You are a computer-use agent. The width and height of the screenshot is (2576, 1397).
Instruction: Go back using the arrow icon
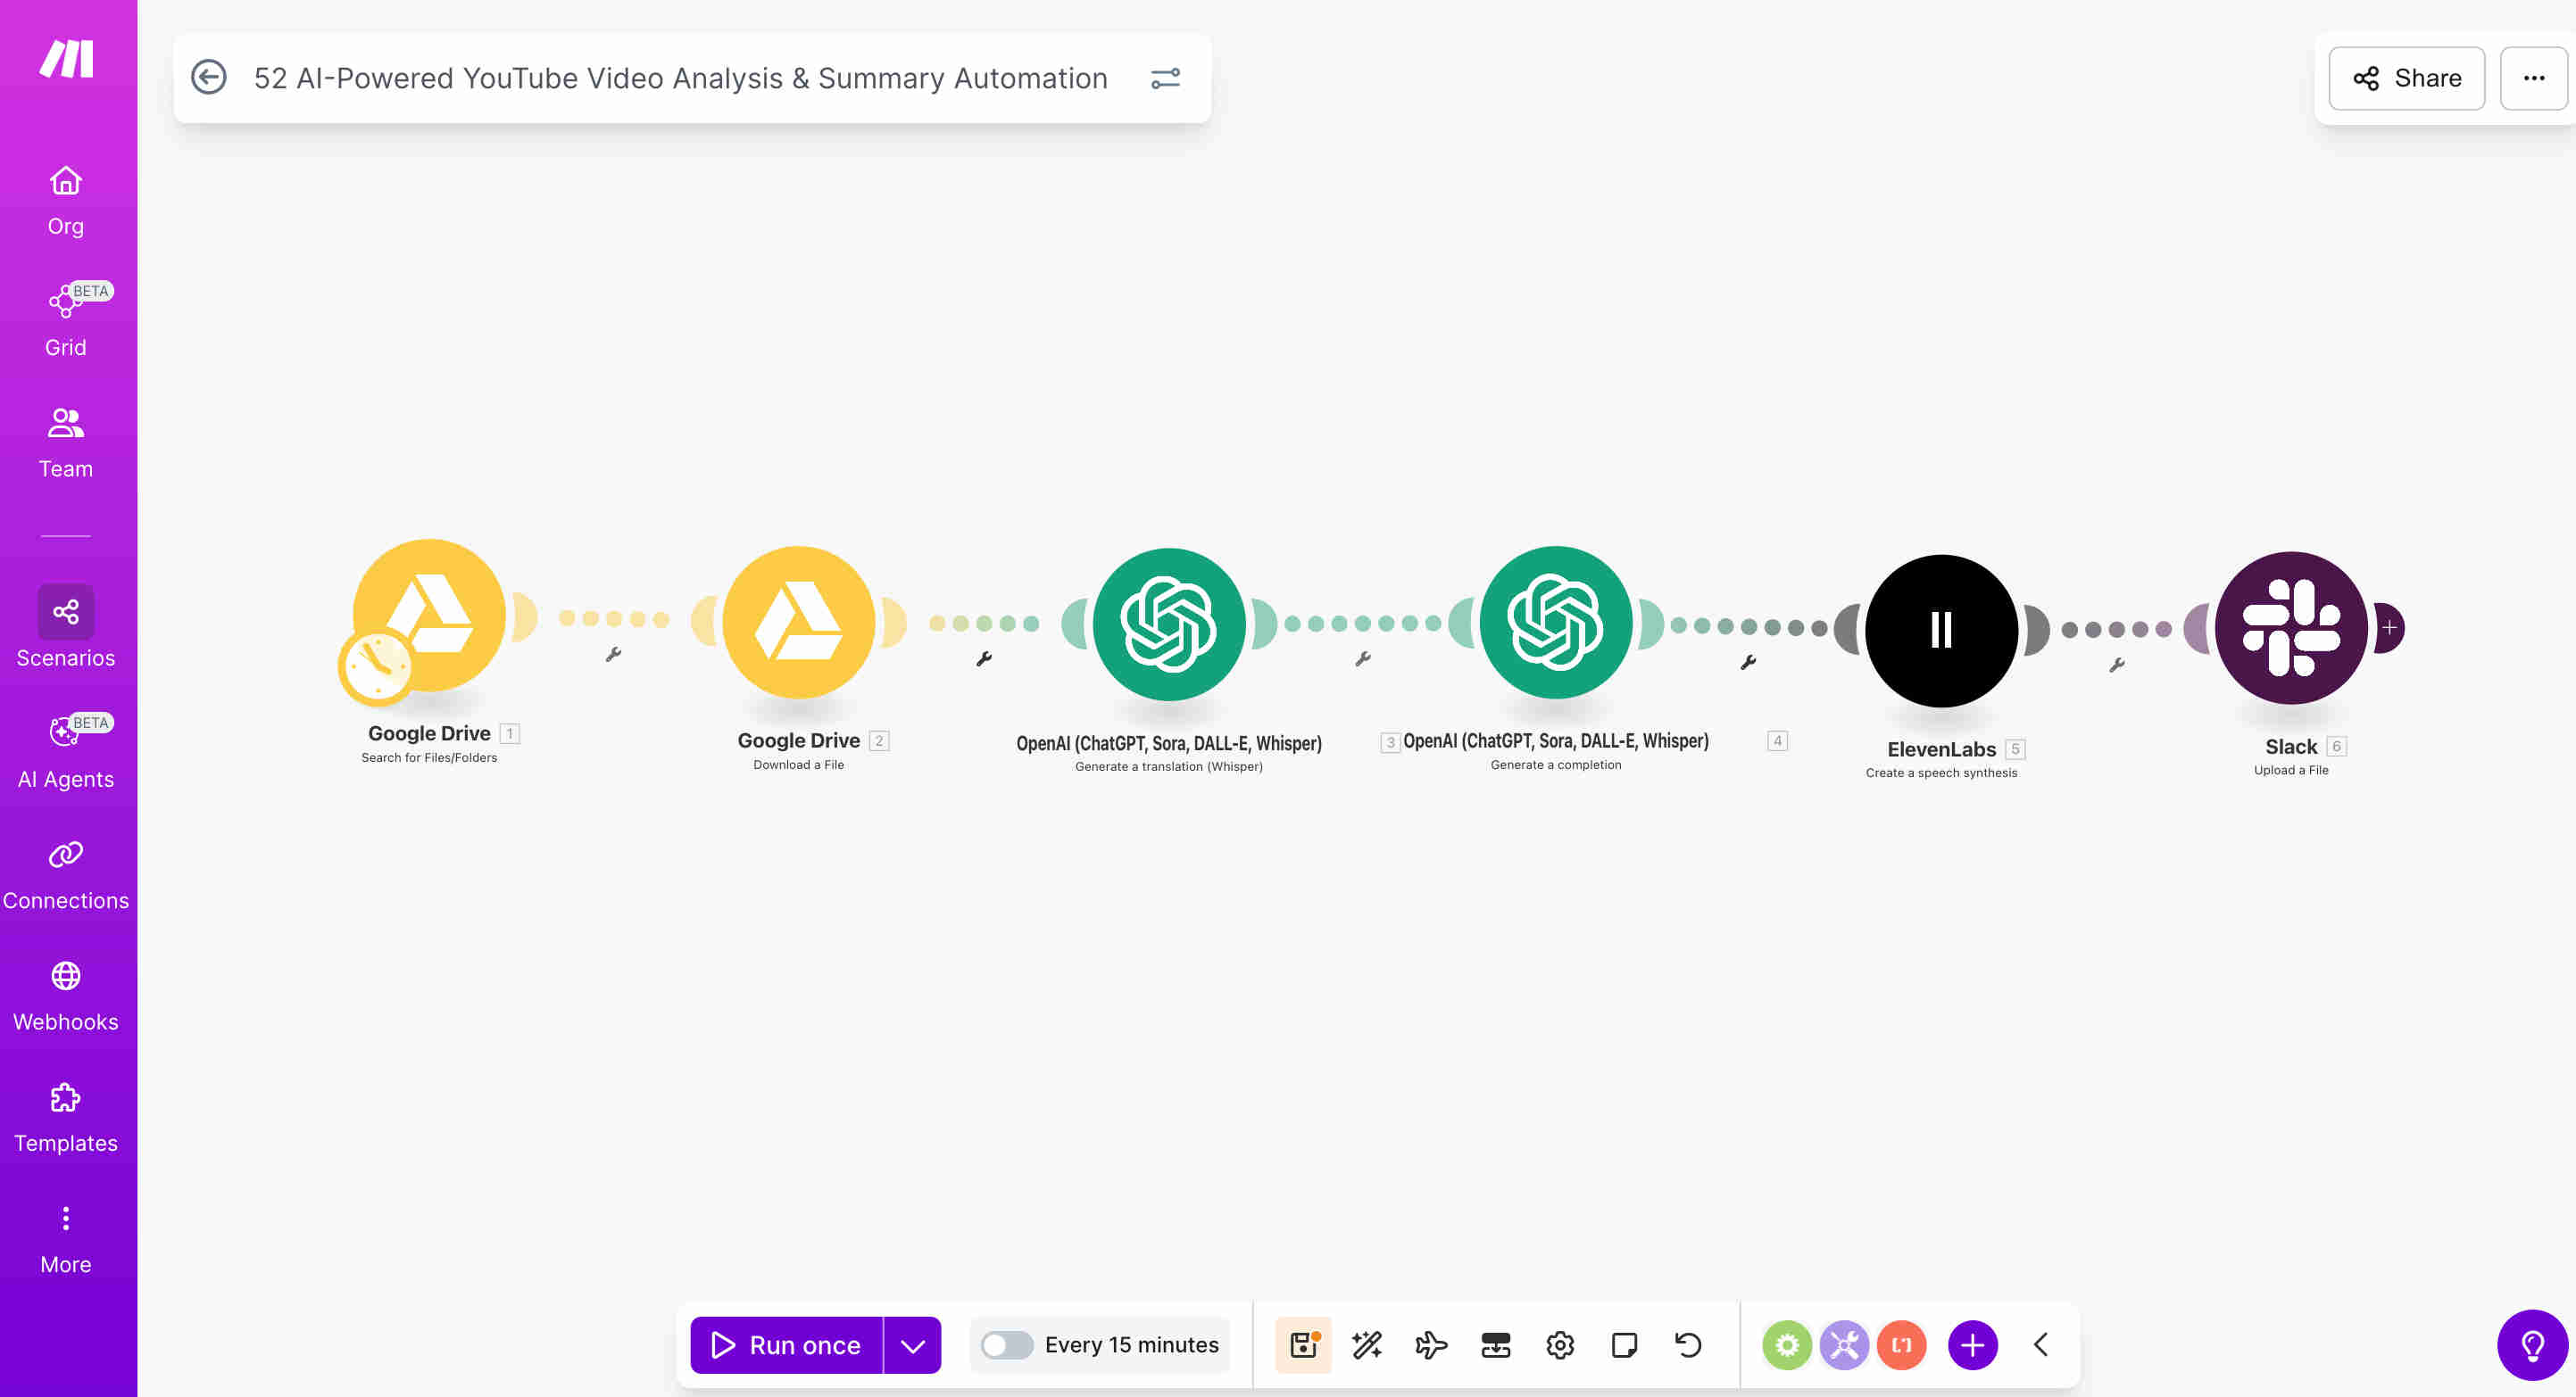[209, 78]
